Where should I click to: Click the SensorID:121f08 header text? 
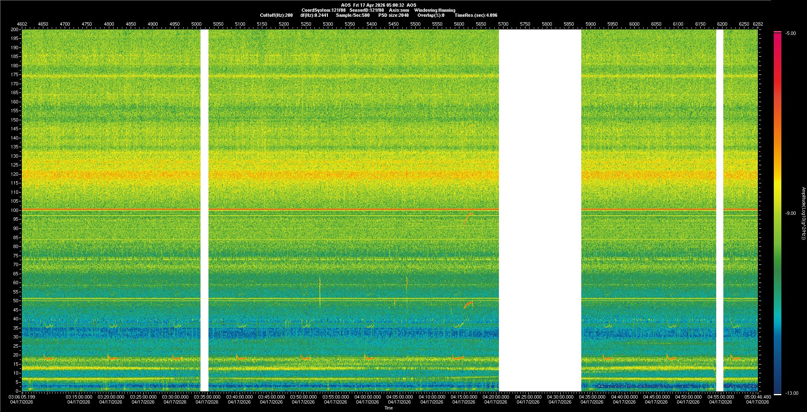(x=367, y=10)
